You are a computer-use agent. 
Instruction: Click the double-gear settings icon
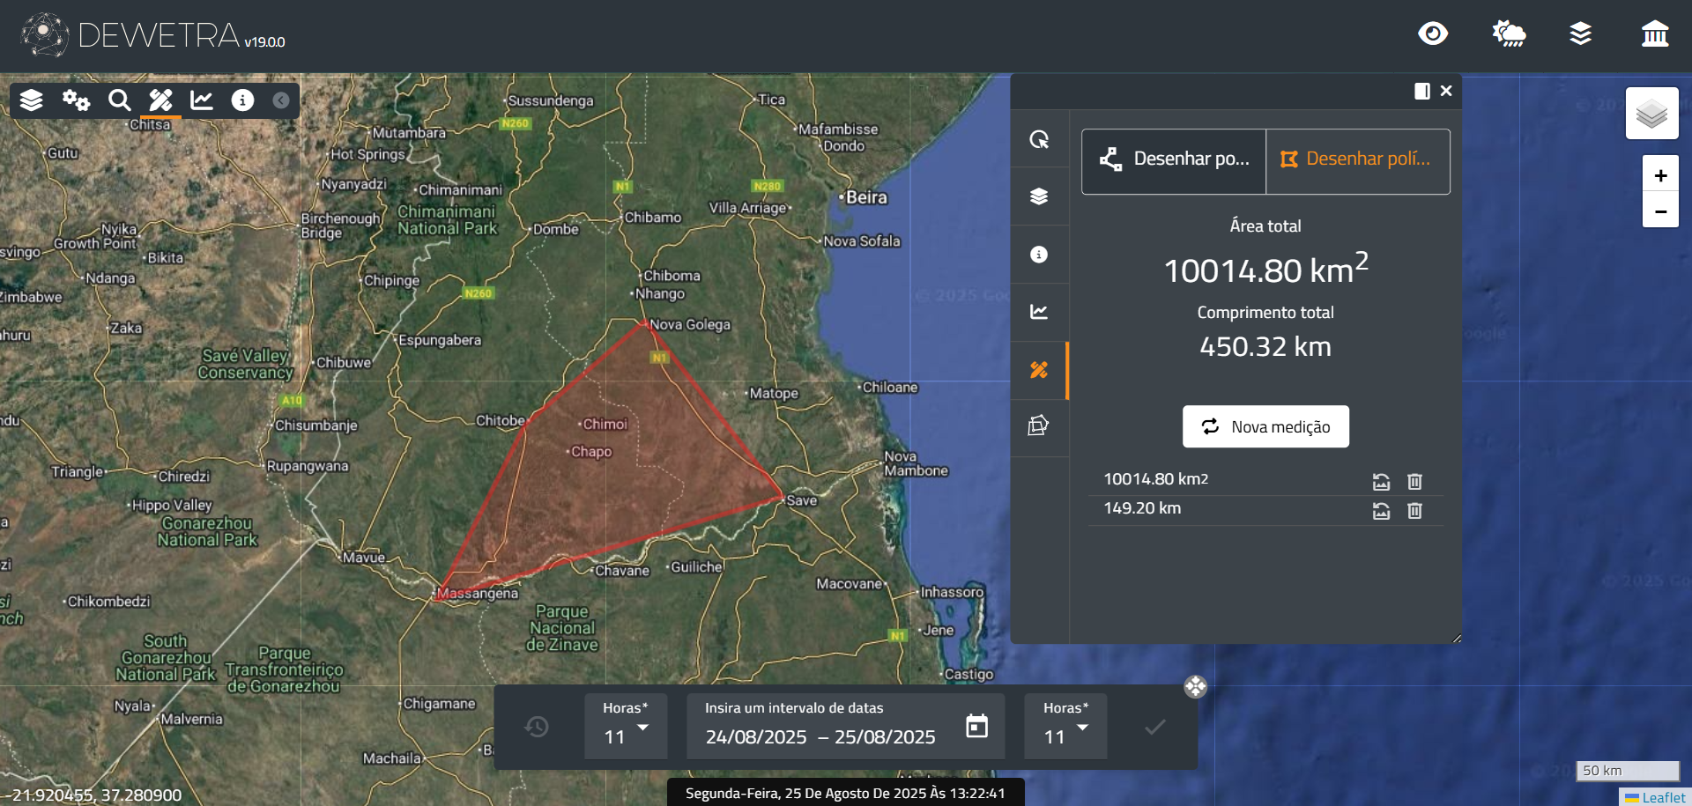[x=76, y=100]
